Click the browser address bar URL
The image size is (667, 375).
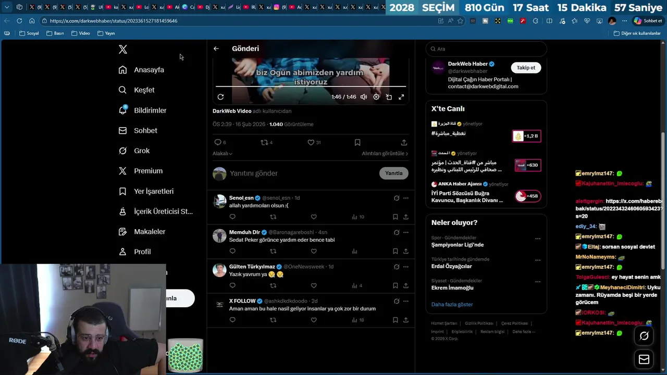click(x=114, y=21)
